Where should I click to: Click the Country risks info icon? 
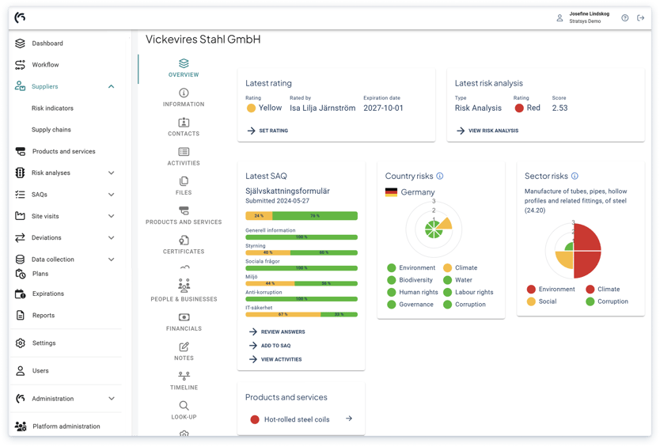tap(440, 176)
